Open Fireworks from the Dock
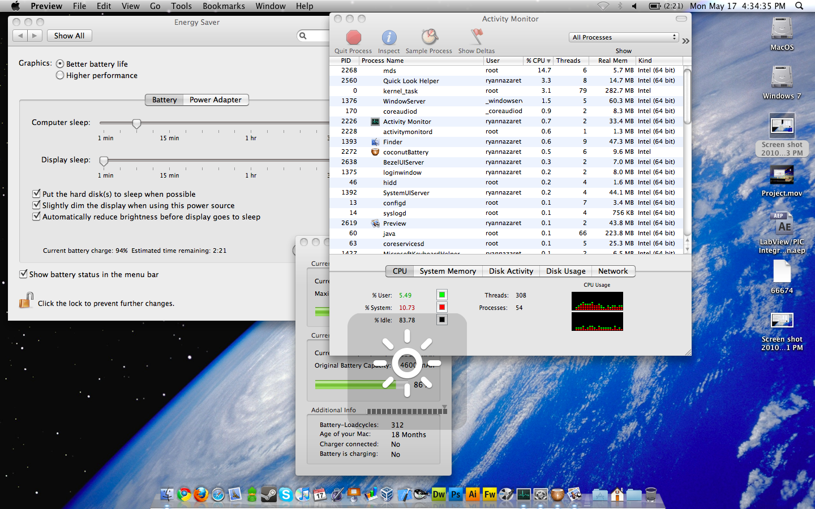Screen dimensions: 815x509 490,494
